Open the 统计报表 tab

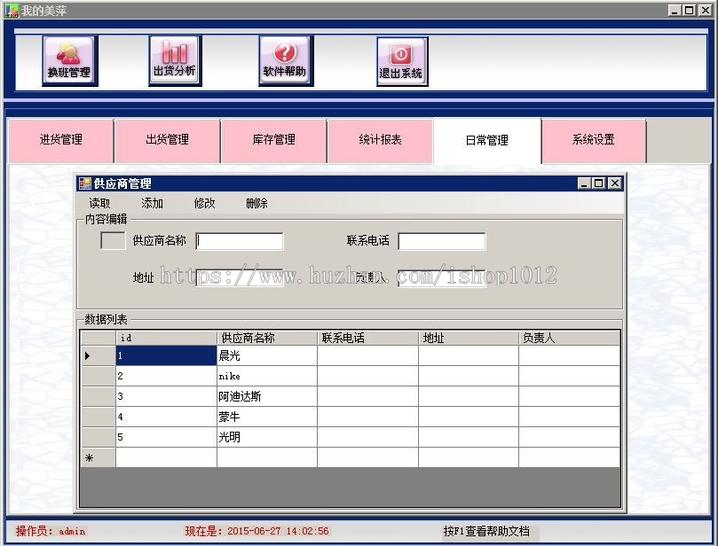380,140
